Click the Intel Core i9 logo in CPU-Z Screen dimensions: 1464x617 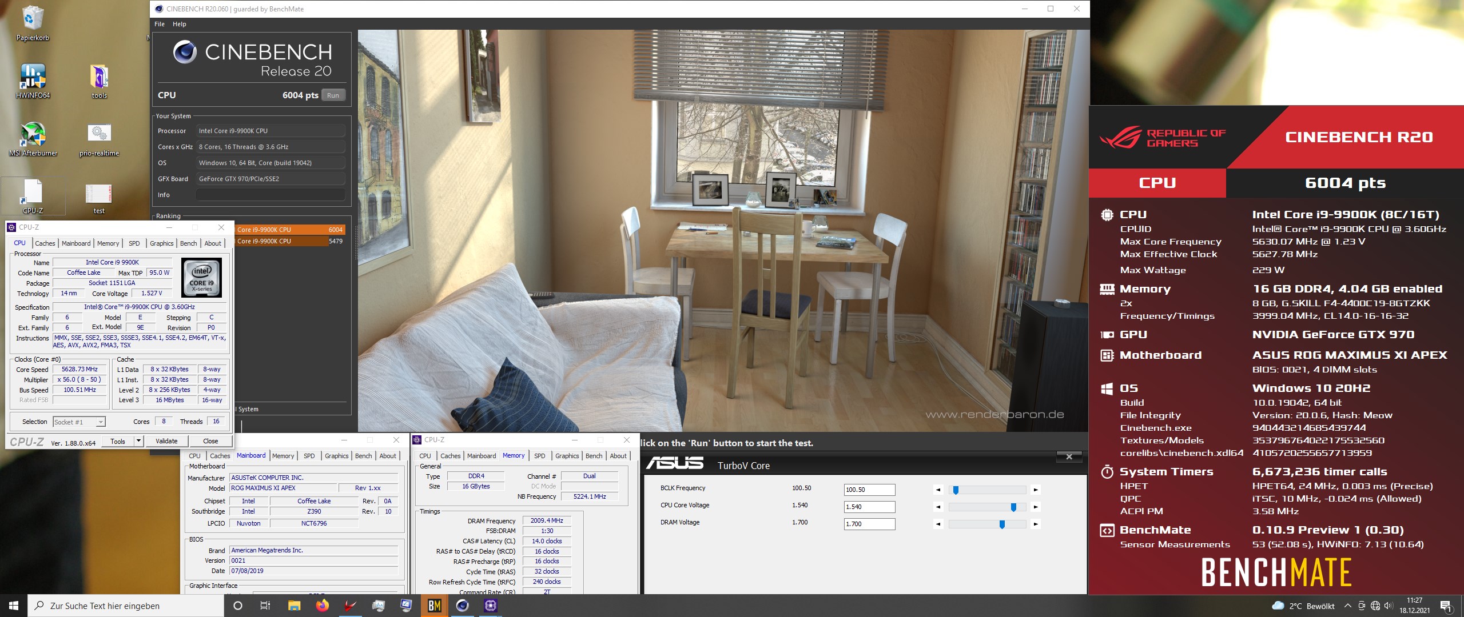tap(201, 278)
